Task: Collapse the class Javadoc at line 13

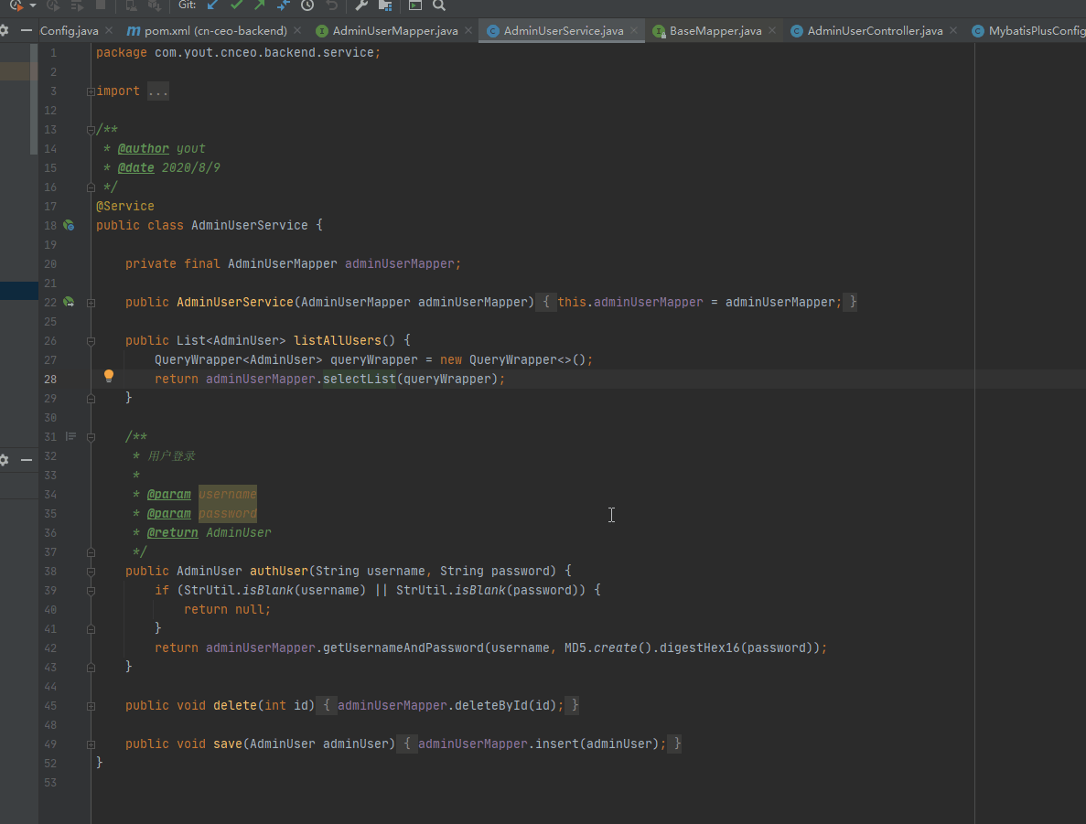Action: tap(91, 130)
